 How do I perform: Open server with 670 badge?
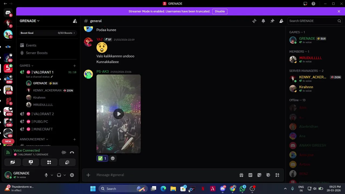(8, 111)
